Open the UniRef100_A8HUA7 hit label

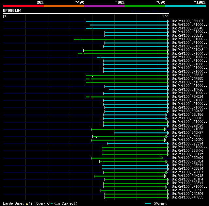point(187,21)
